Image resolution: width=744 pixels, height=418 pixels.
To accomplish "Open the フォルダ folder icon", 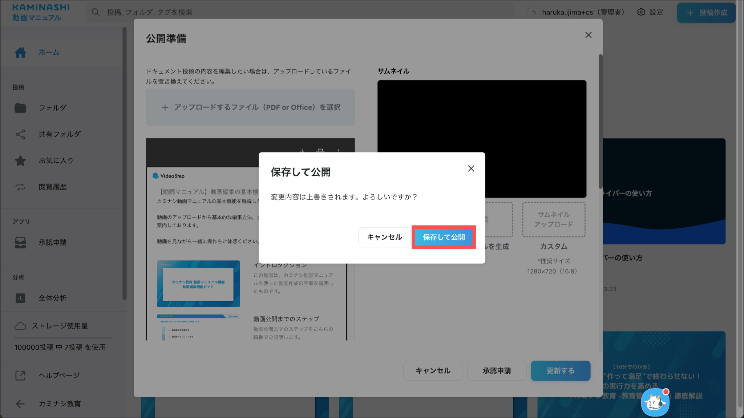I will (20, 108).
